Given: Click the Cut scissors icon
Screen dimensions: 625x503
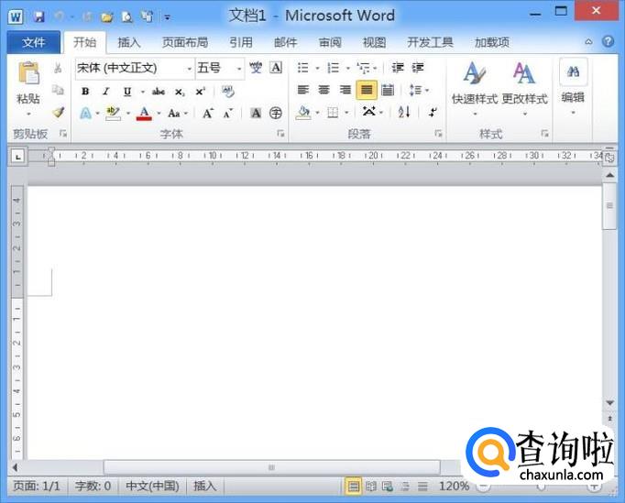Looking at the screenshot, I should pyautogui.click(x=58, y=68).
